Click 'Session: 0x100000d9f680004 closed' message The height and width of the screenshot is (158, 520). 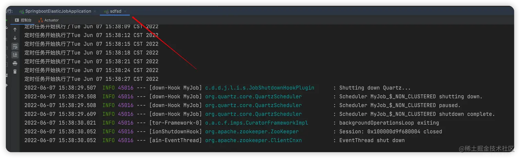(x=391, y=132)
